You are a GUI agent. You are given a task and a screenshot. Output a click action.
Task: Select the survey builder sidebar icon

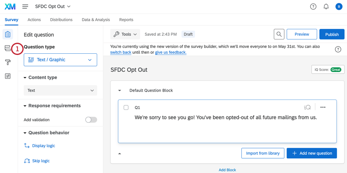click(x=8, y=34)
